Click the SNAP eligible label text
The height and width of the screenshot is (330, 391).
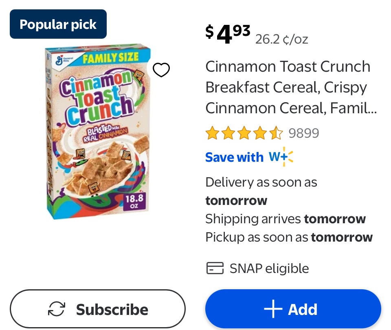coord(269,268)
